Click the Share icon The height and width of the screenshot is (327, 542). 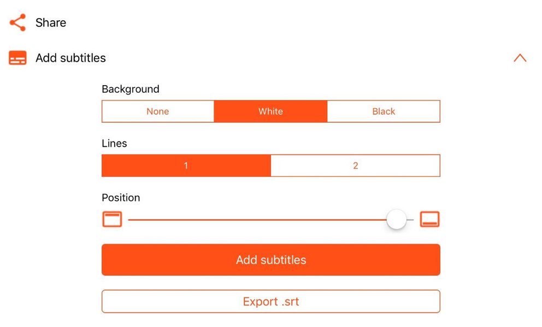point(17,22)
